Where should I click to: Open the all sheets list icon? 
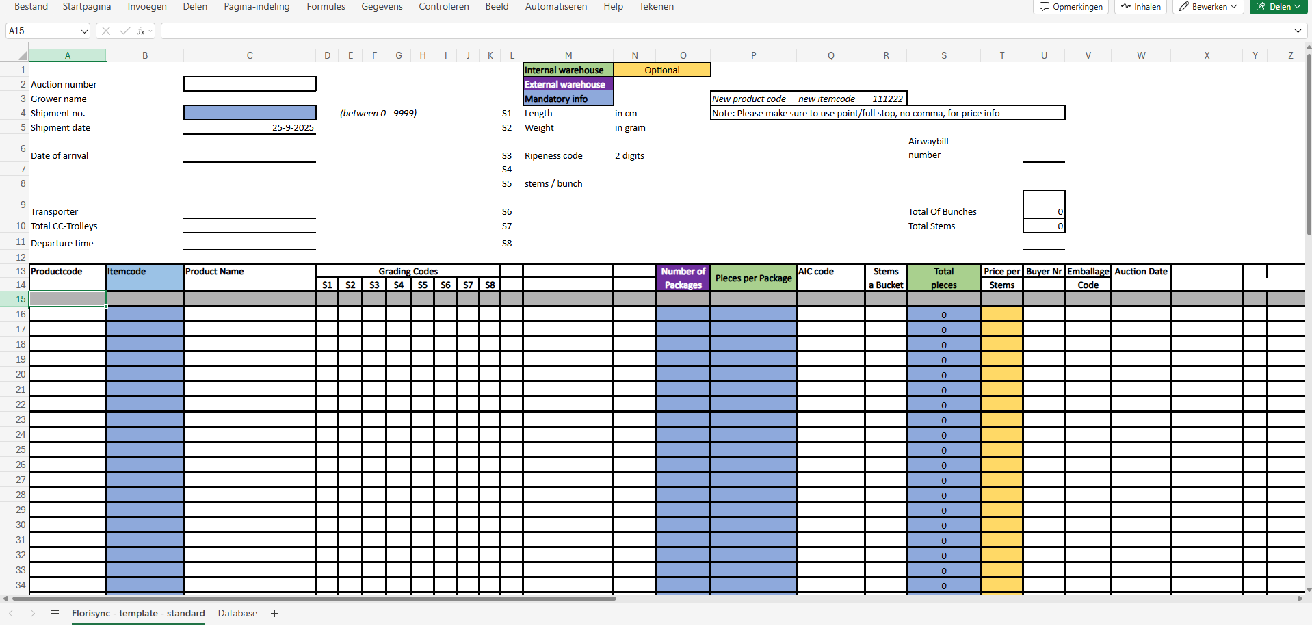point(55,614)
